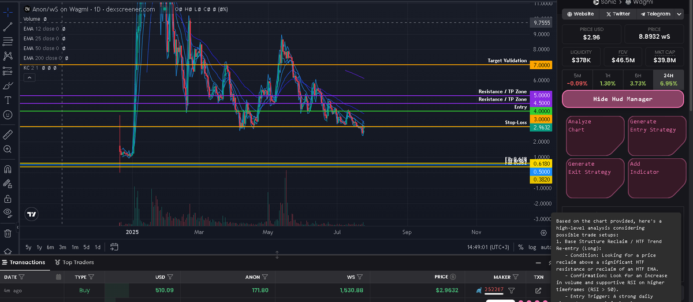The image size is (693, 302).
Task: Click Generate Exit Strategy button
Action: [595, 178]
